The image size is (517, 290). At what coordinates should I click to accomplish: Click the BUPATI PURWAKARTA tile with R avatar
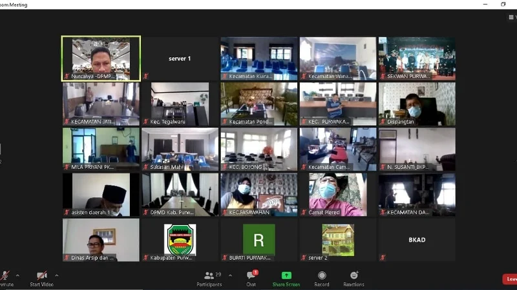click(x=258, y=240)
